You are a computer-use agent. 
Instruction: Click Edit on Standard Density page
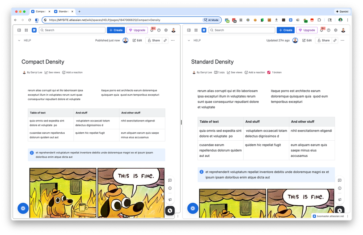tap(307, 40)
